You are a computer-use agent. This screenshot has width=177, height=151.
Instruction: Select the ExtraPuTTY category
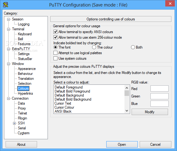coord(21,49)
